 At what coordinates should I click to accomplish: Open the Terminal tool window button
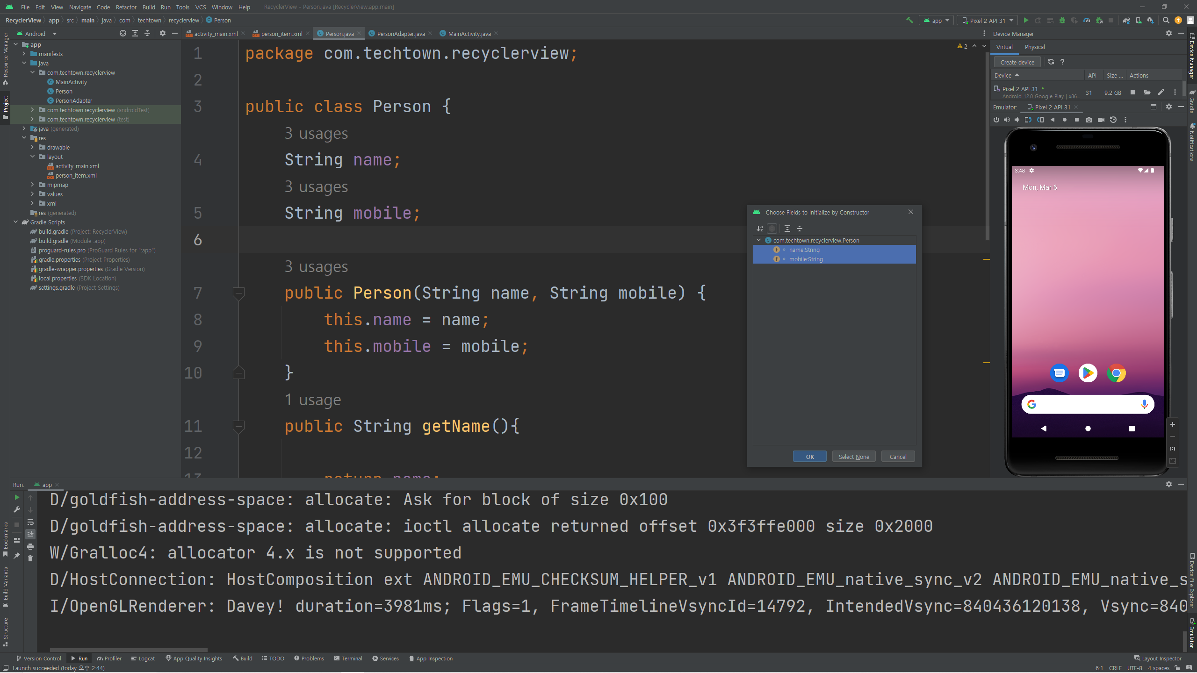(x=348, y=659)
